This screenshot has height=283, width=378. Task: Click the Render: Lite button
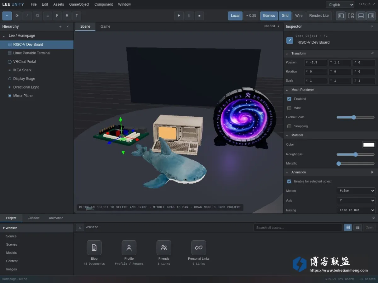click(x=319, y=16)
